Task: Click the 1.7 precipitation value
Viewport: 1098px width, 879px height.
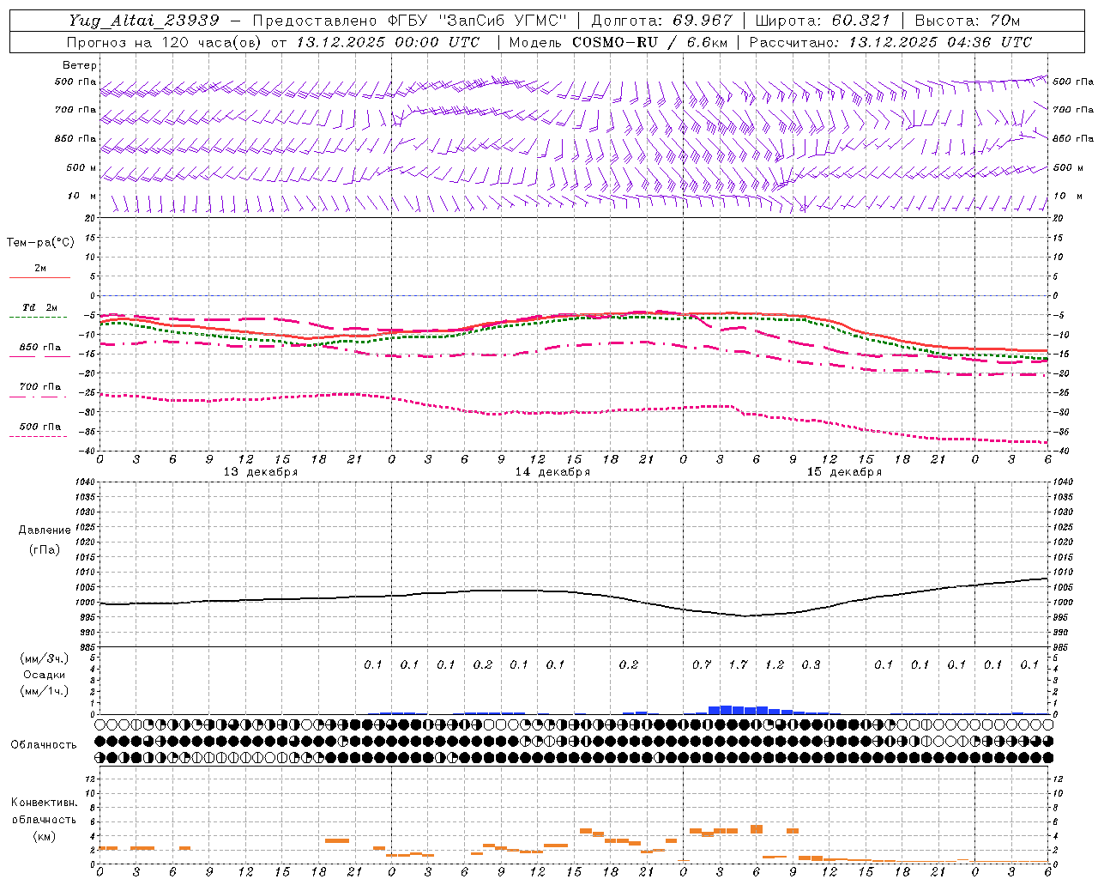Action: point(739,664)
